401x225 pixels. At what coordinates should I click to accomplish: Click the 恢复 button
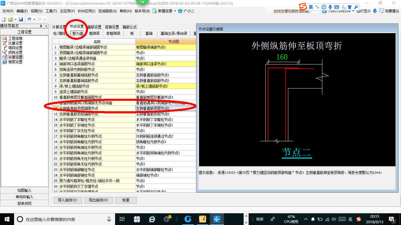click(126, 200)
